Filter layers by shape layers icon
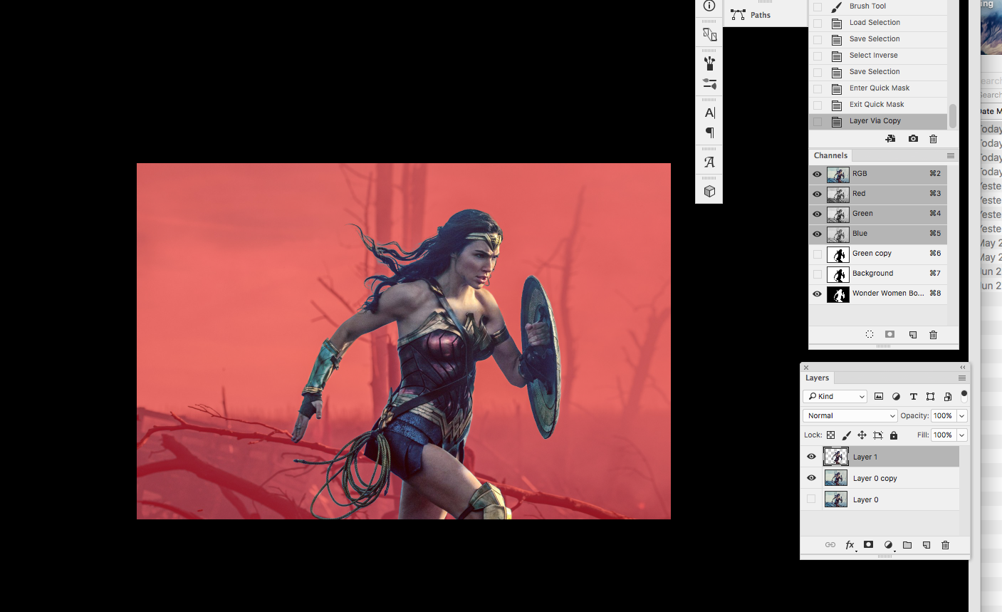 point(930,396)
